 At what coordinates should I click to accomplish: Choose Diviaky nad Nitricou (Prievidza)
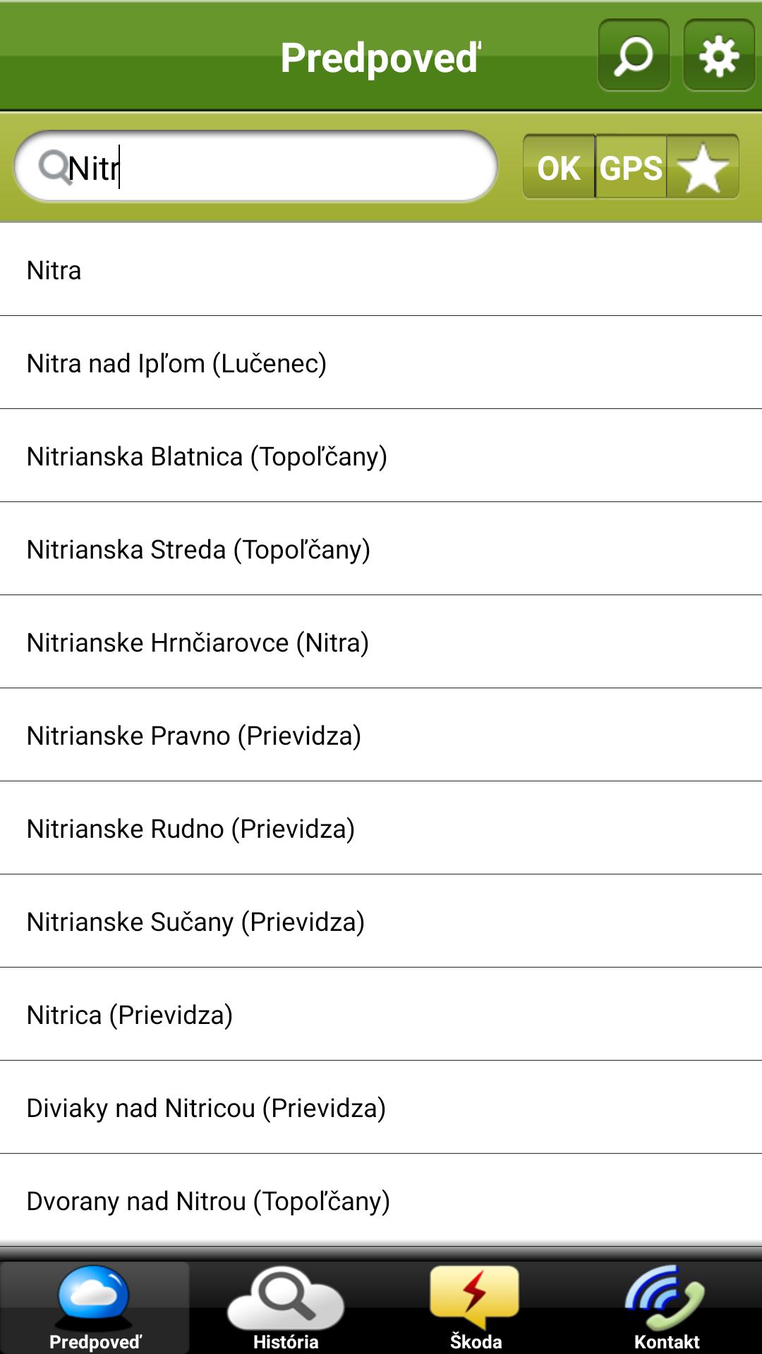381,1108
